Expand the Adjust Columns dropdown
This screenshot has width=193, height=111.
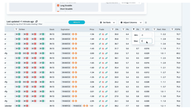click(x=131, y=22)
